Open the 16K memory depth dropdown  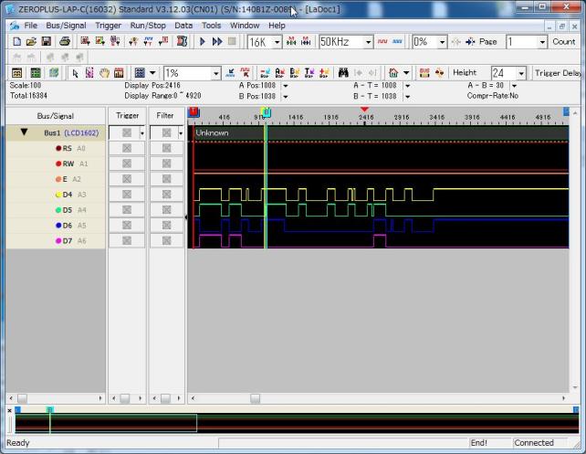pos(277,42)
